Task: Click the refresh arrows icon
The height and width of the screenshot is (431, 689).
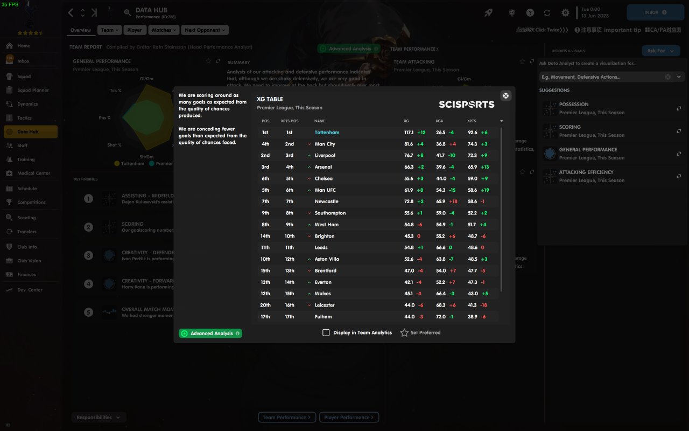Action: [x=547, y=12]
